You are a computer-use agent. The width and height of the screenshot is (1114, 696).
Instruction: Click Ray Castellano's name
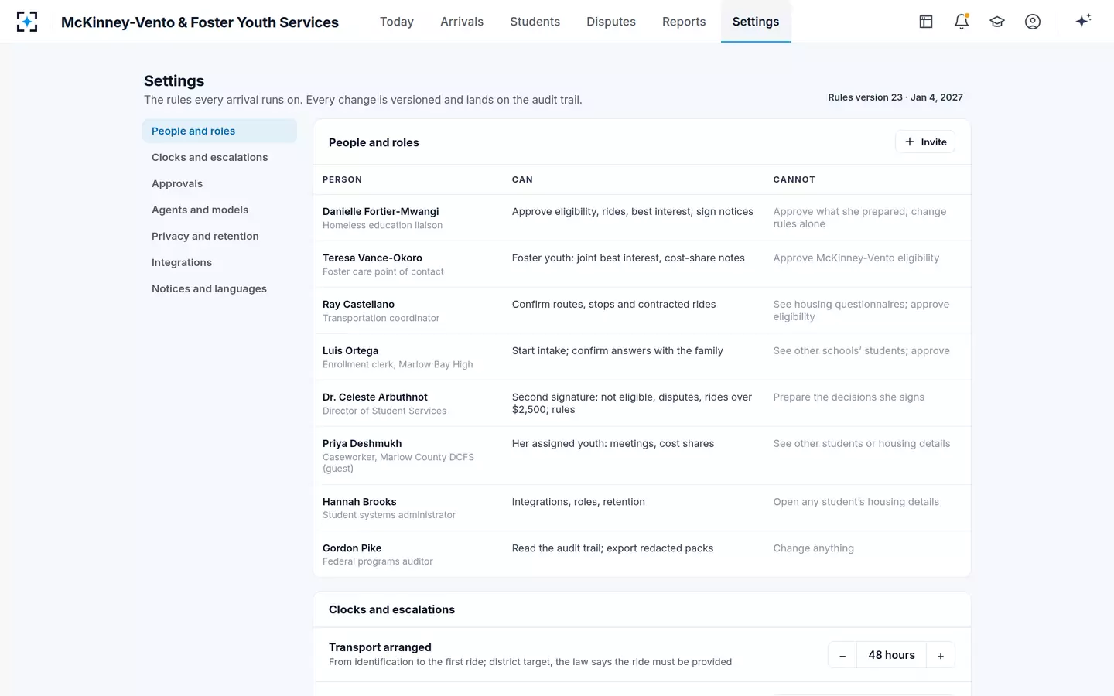358,304
